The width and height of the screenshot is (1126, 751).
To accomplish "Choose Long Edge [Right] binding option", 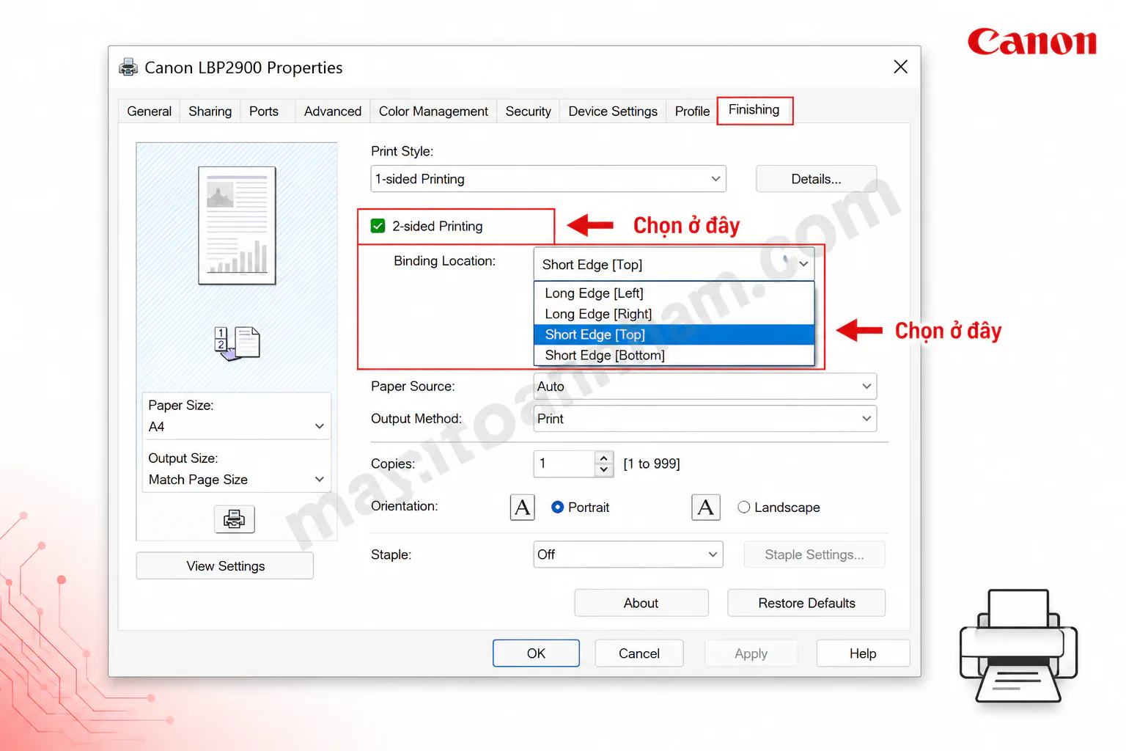I will coord(674,314).
